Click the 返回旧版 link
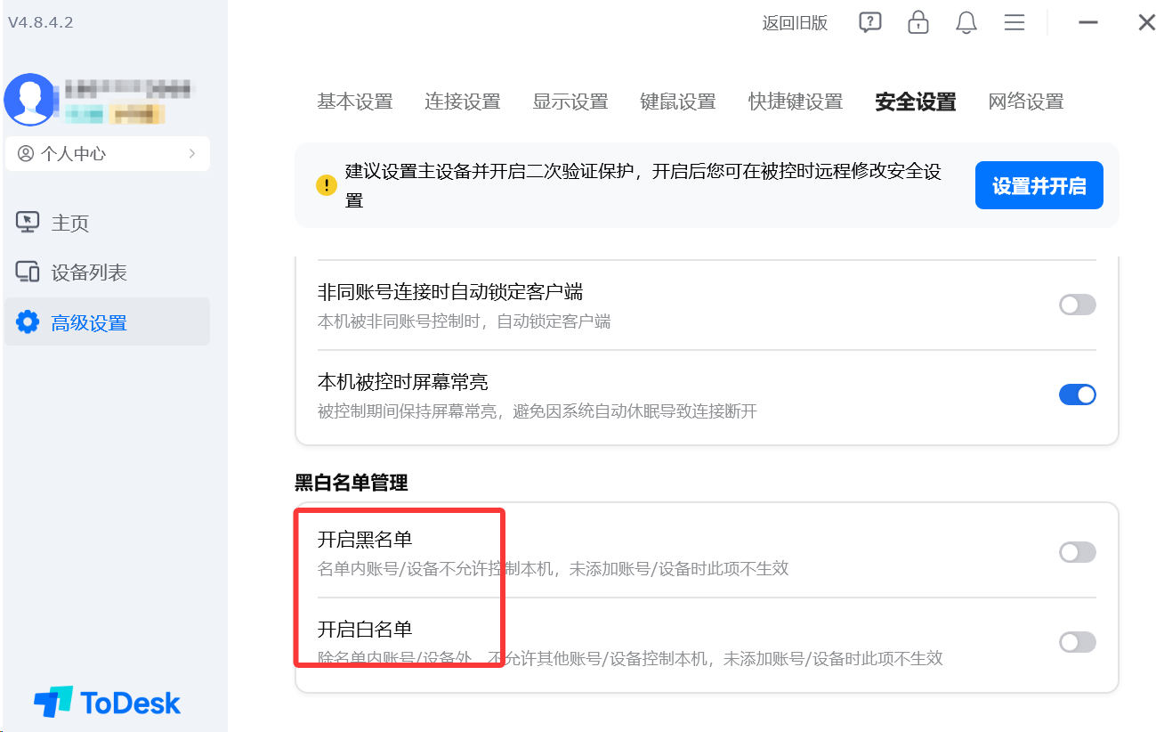 795,23
